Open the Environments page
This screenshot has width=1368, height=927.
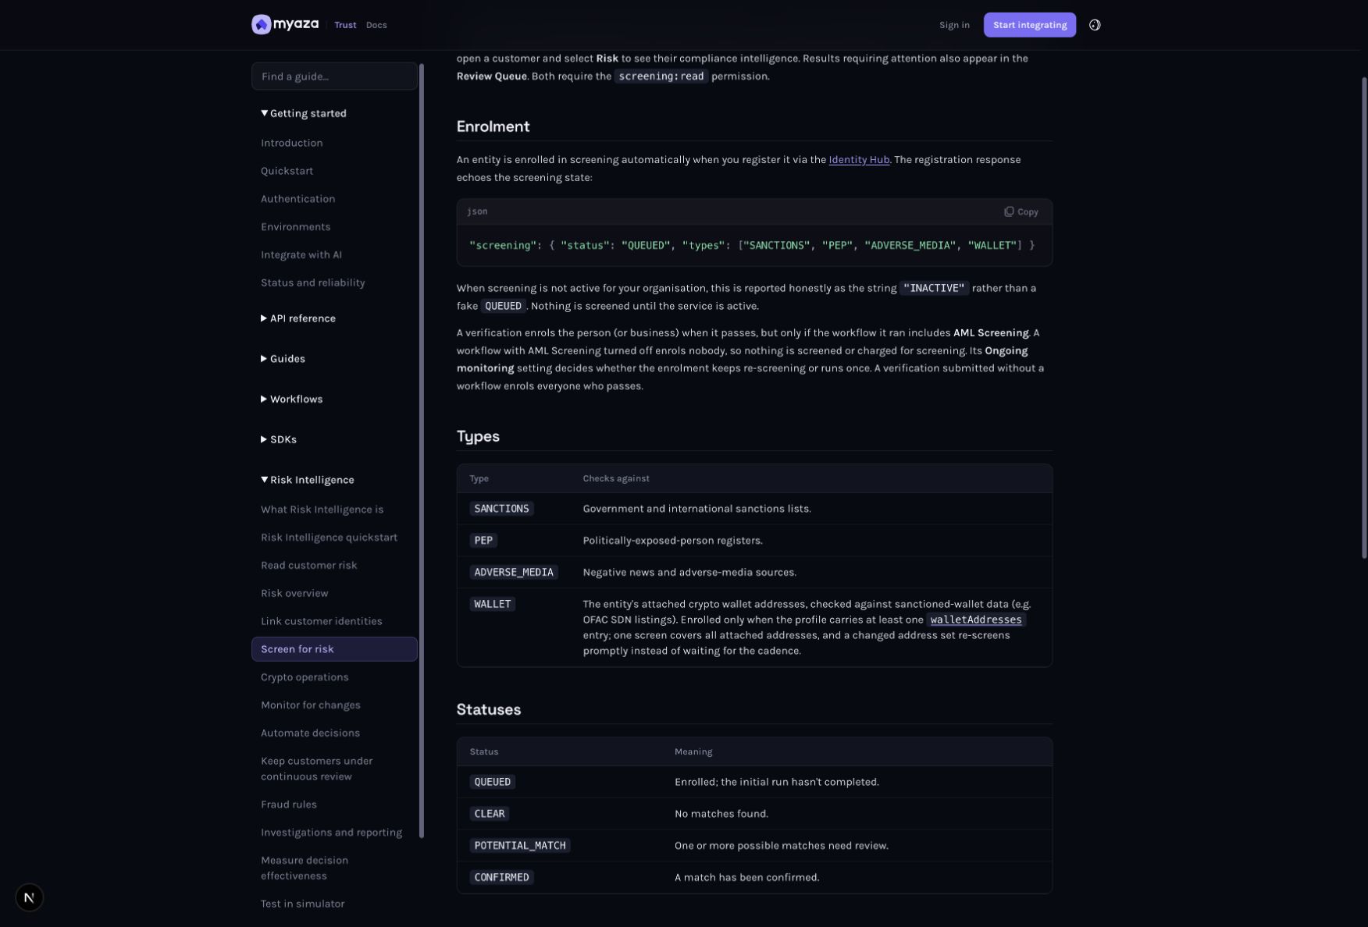pyautogui.click(x=295, y=227)
